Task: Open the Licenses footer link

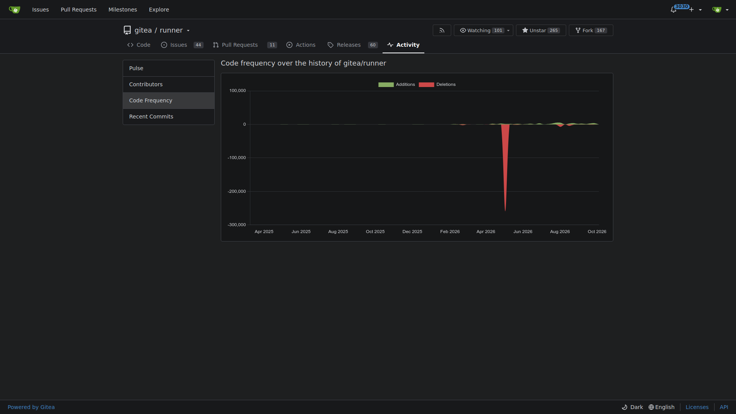Action: (697, 407)
